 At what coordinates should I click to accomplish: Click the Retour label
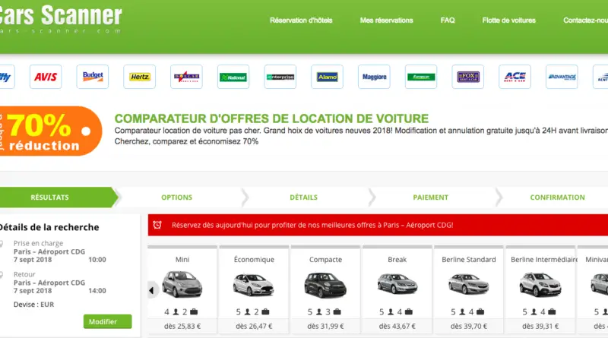pyautogui.click(x=24, y=274)
